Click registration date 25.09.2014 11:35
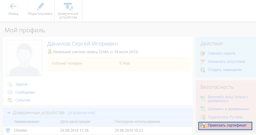The height and width of the screenshot is (135, 256). pyautogui.click(x=74, y=130)
